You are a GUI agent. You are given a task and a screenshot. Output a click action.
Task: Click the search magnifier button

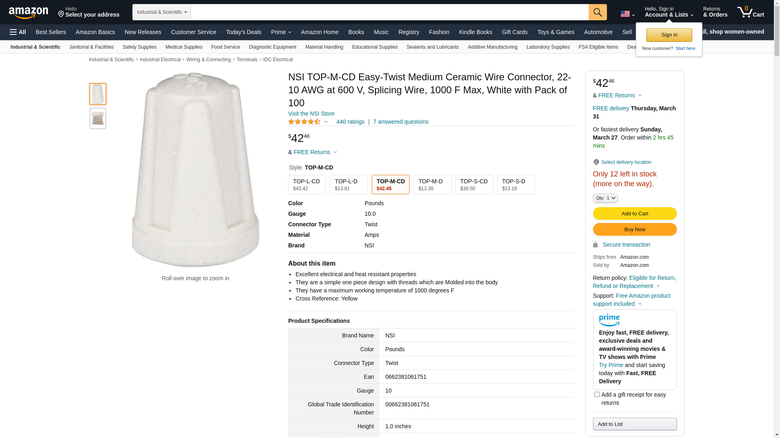[x=598, y=12]
